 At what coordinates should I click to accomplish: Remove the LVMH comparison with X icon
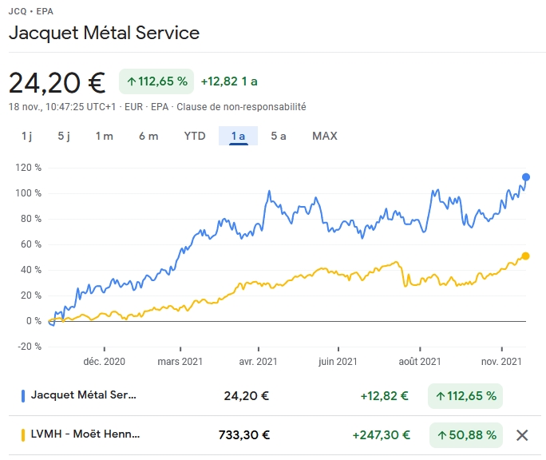[x=522, y=435]
